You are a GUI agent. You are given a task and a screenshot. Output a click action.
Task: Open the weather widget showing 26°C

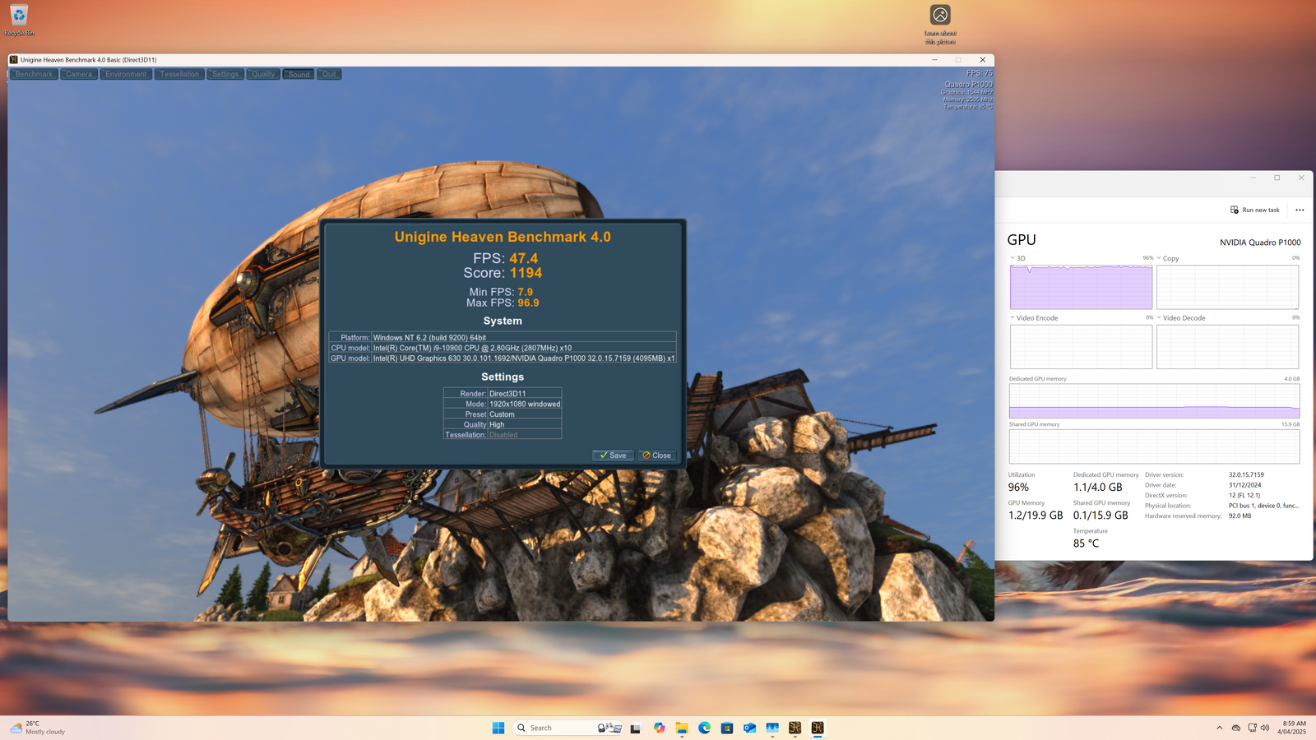38,728
